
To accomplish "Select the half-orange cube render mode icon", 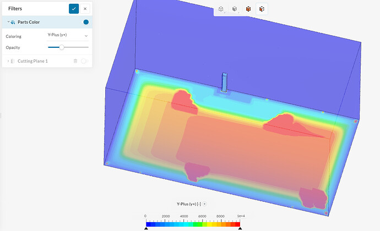I will [262, 9].
